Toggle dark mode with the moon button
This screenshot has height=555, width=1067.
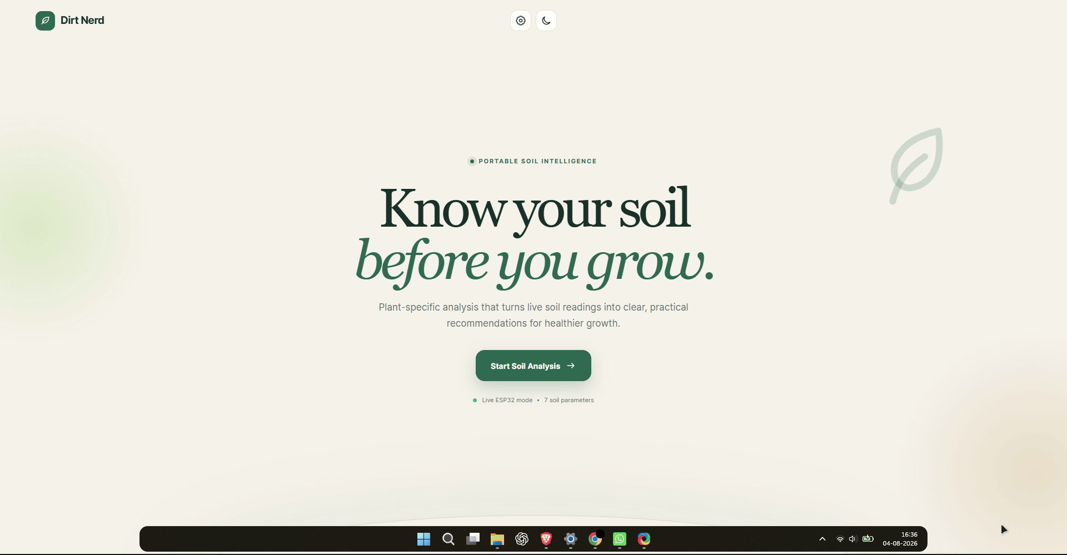coord(546,21)
